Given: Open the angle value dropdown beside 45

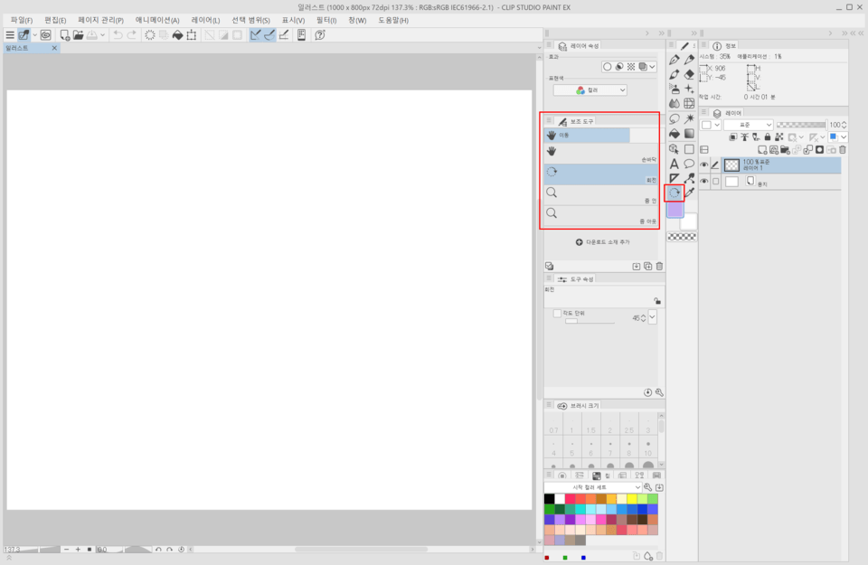Looking at the screenshot, I should (653, 317).
